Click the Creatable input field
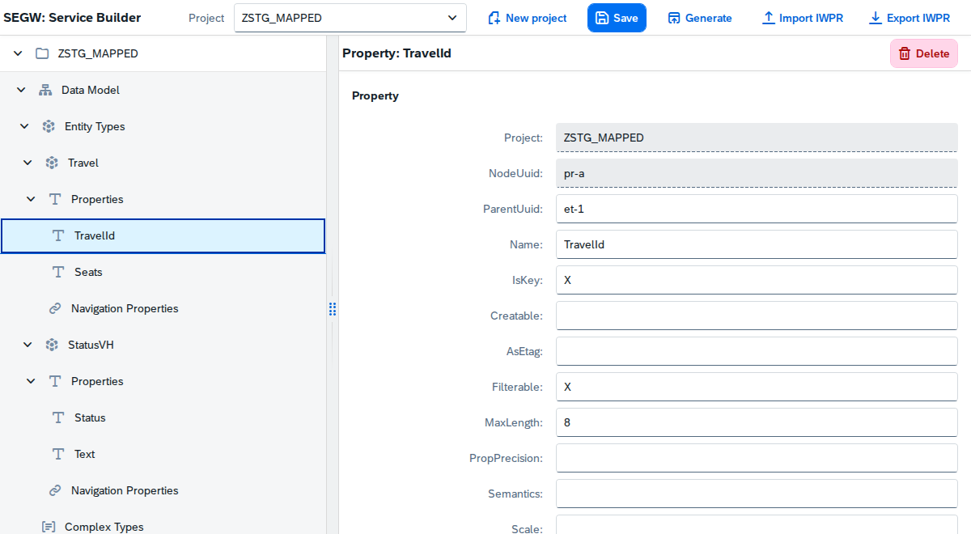Viewport: 971px width, 534px height. click(757, 316)
